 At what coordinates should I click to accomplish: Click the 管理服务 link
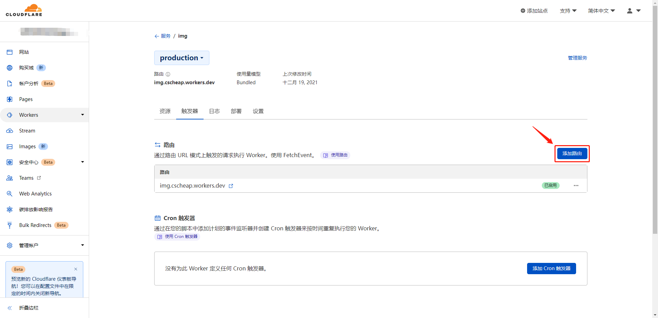tap(577, 58)
